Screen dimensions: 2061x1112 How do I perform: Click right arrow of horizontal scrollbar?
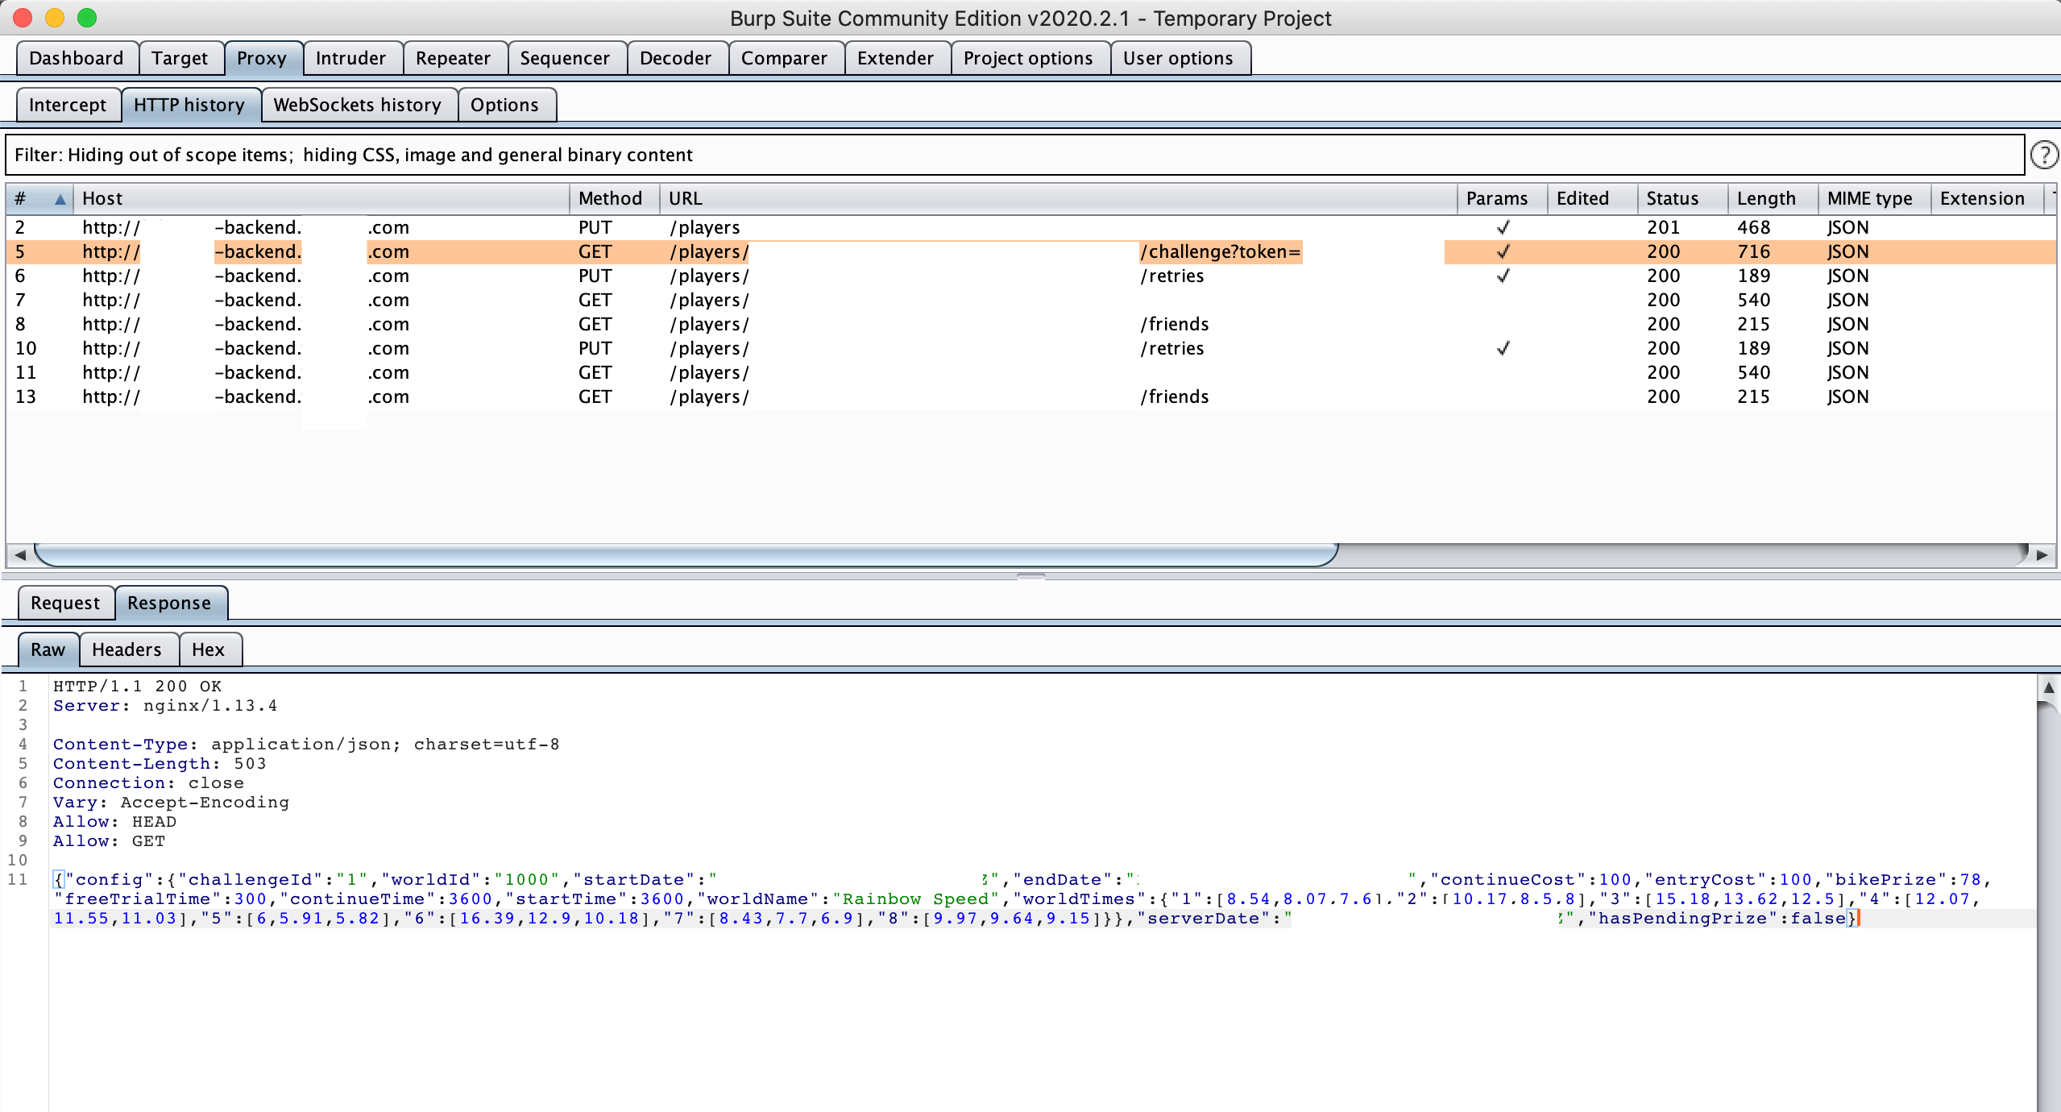(2041, 554)
